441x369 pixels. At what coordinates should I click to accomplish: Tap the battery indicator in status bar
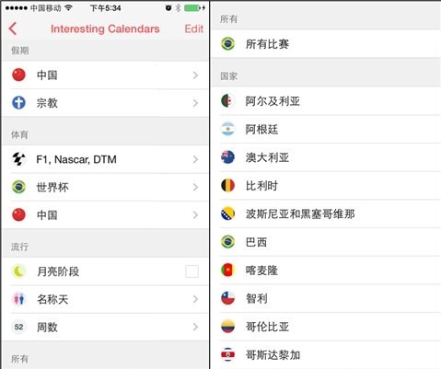(x=193, y=8)
